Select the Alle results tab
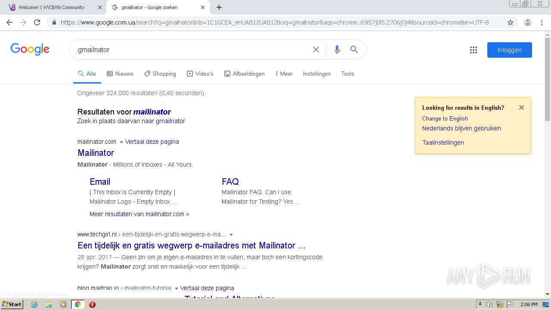This screenshot has width=551, height=310. (87, 74)
